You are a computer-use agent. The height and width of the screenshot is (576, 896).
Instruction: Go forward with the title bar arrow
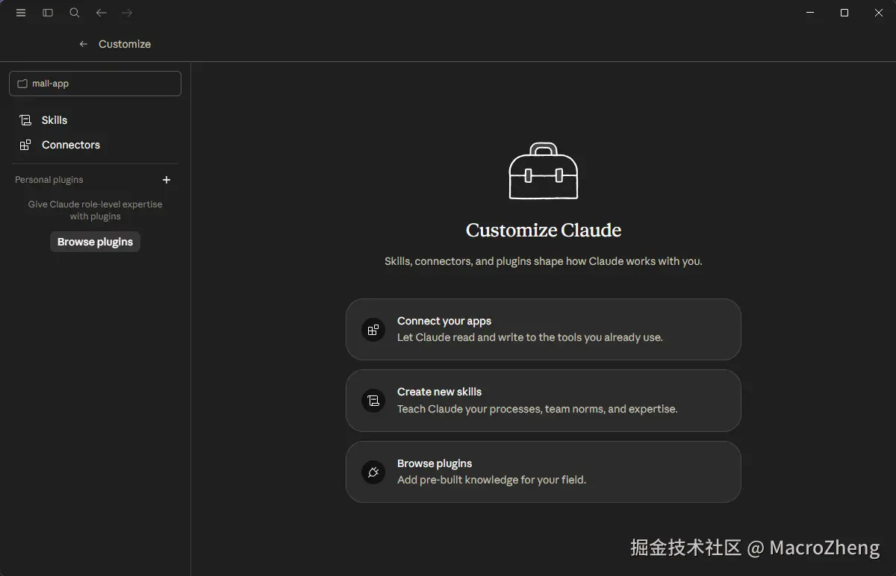(x=127, y=13)
